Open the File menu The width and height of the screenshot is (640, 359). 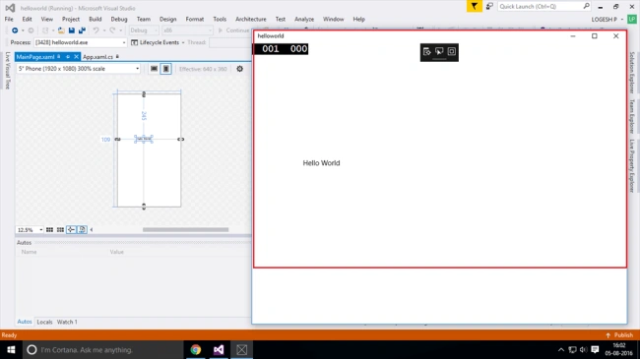click(x=9, y=19)
